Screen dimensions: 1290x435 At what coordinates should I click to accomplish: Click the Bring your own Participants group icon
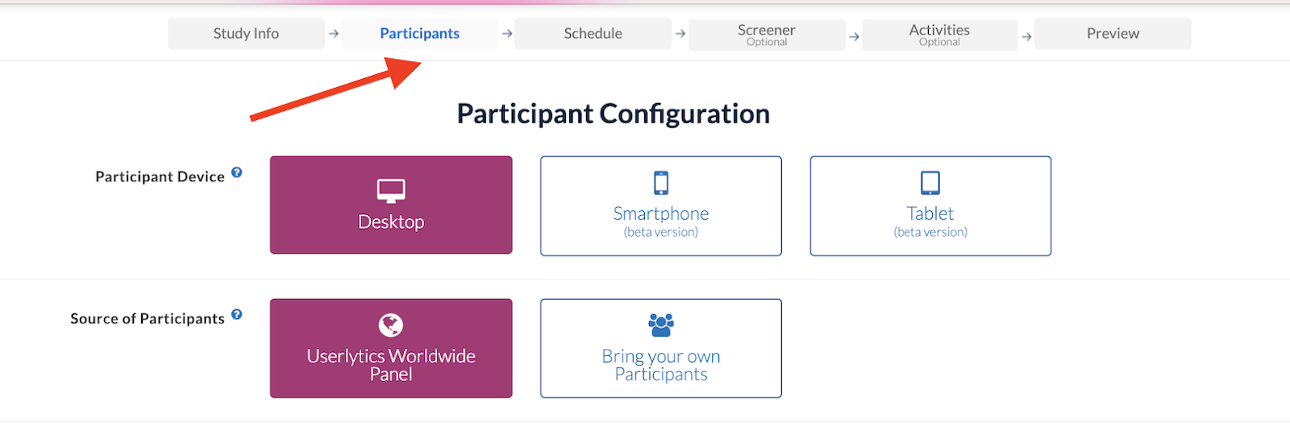[661, 325]
